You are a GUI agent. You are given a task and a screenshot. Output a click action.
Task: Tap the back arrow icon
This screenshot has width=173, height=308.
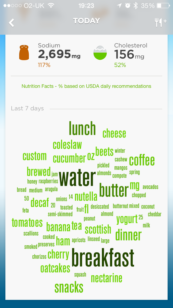(x=11, y=23)
